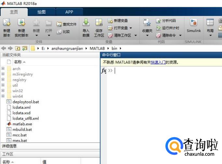The width and height of the screenshot is (222, 164).
Task: Select mcc.bat file
Action: 20,135
